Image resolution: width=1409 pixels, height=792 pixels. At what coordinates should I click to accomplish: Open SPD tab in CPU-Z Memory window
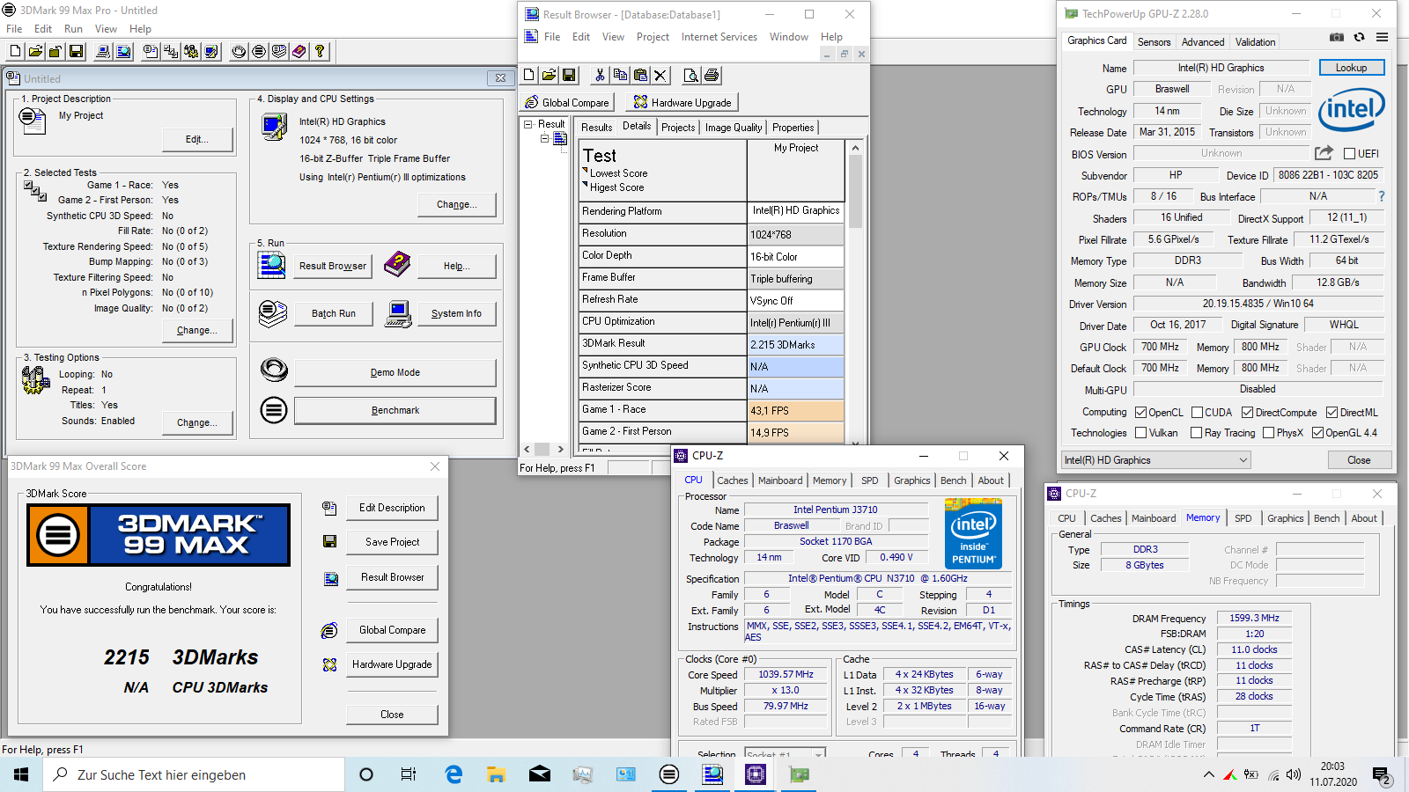[1243, 518]
